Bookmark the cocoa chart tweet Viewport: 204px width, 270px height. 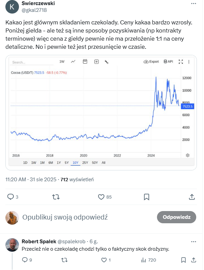147,196
